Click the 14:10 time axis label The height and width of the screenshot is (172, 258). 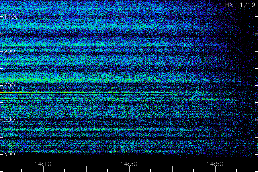[43, 164]
